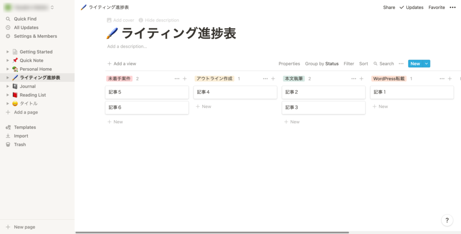Expand the Personal Home page toggle
461x234 pixels.
(x=8, y=69)
